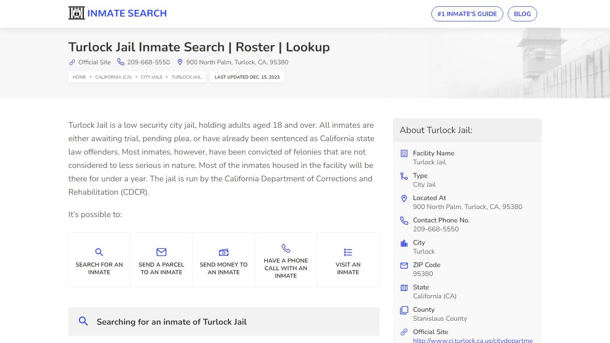The width and height of the screenshot is (610, 343).
Task: Select ZIP value 95380 in sidebar
Action: pyautogui.click(x=423, y=274)
